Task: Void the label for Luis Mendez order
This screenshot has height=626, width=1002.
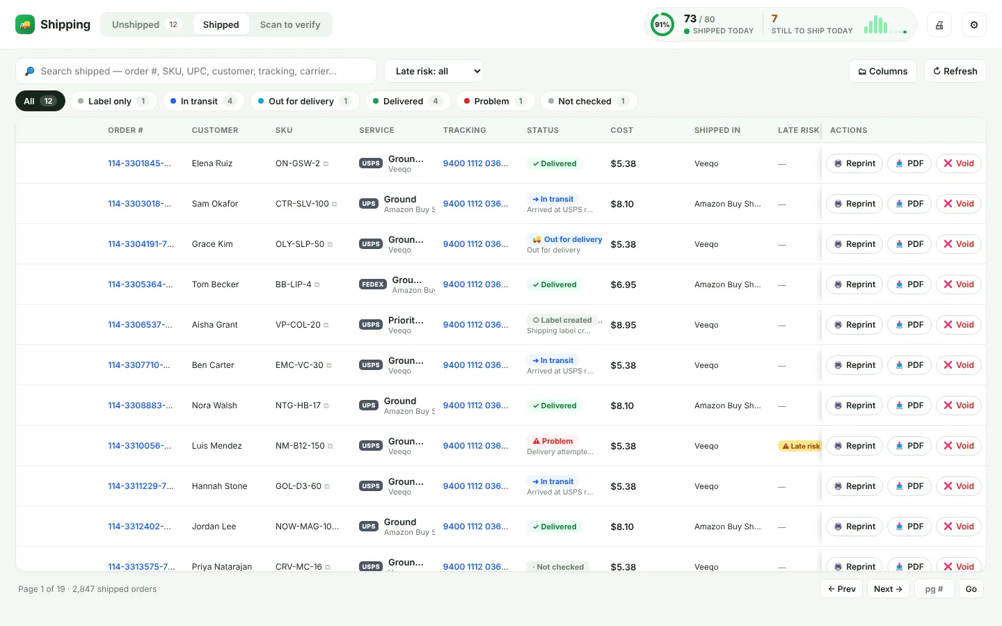Action: [959, 446]
